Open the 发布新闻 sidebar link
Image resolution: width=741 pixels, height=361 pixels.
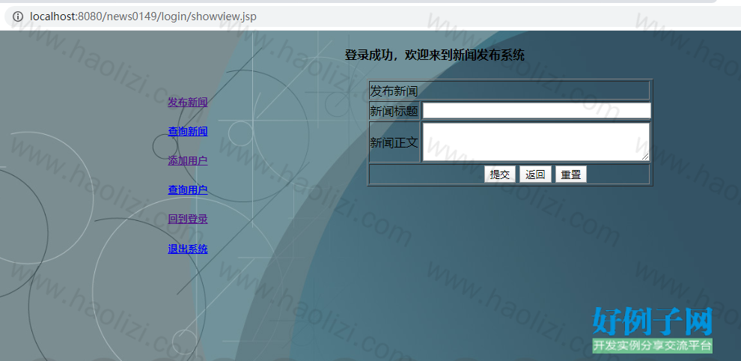[188, 102]
